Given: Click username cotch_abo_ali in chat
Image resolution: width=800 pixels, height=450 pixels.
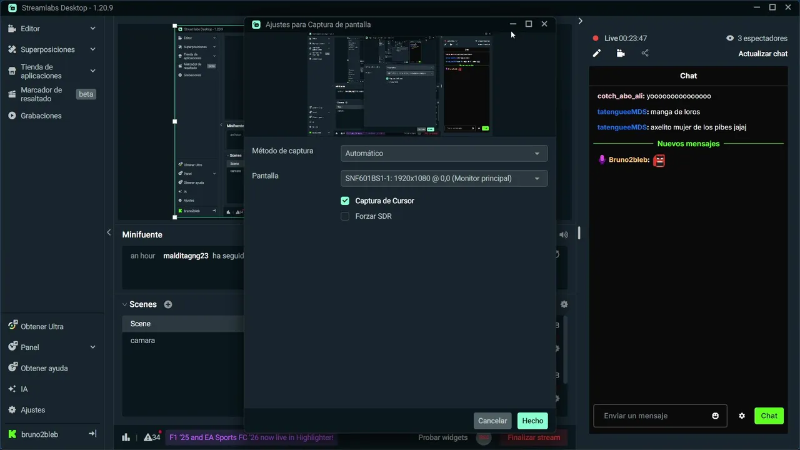Looking at the screenshot, I should tap(620, 96).
